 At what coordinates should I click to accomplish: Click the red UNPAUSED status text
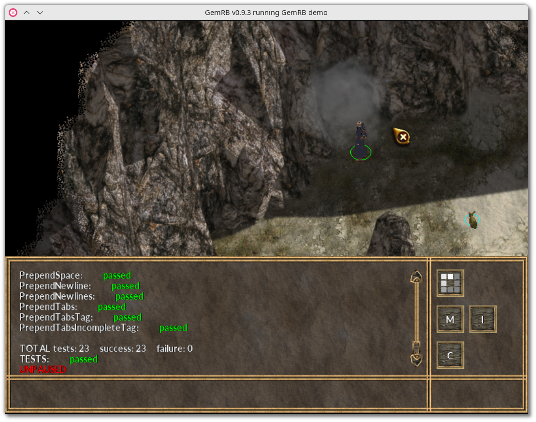[43, 369]
